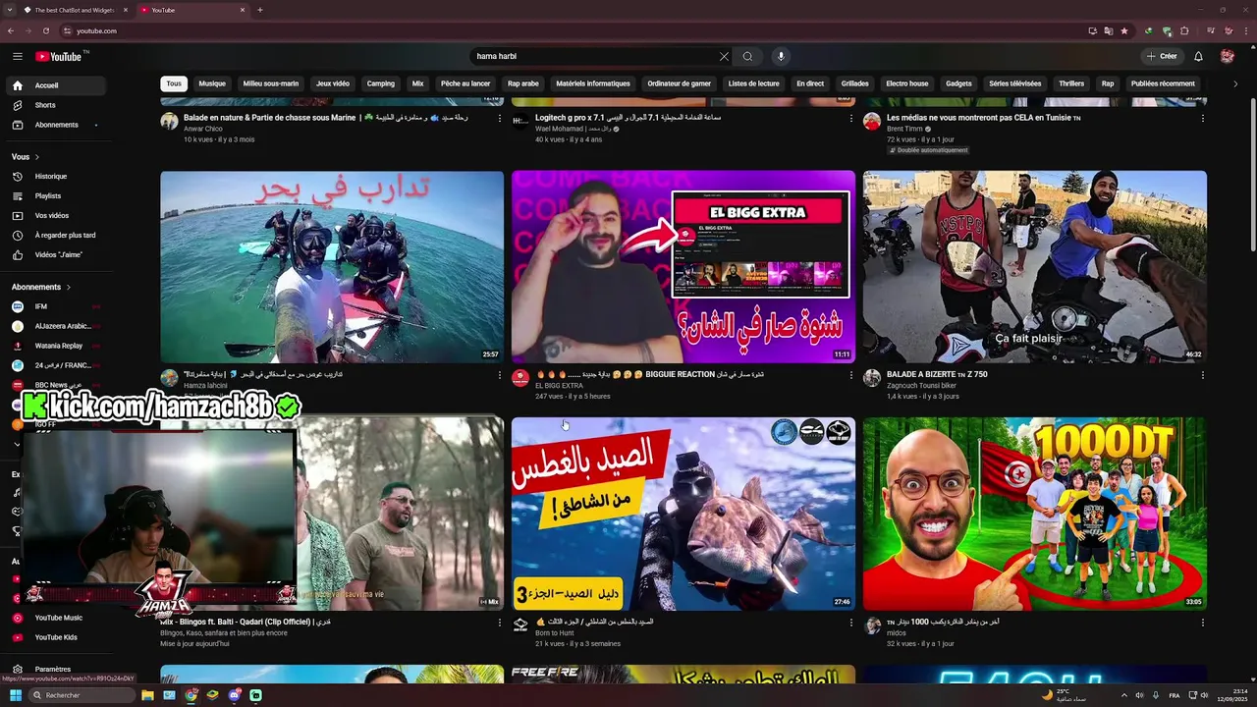Image resolution: width=1257 pixels, height=707 pixels.
Task: Open the Zagnouch Tounsi biker channel link
Action: point(923,386)
